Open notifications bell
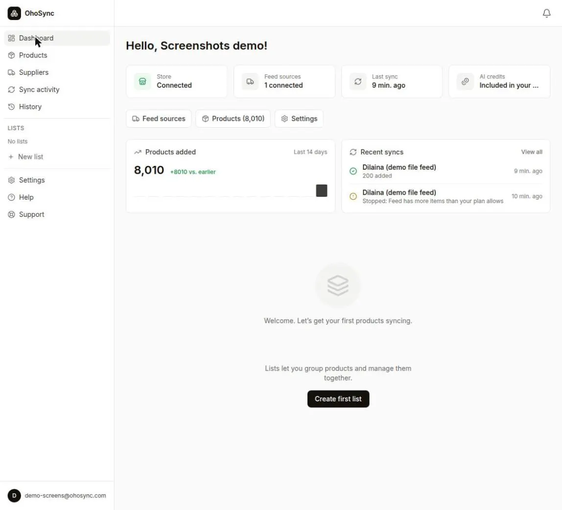 (546, 13)
